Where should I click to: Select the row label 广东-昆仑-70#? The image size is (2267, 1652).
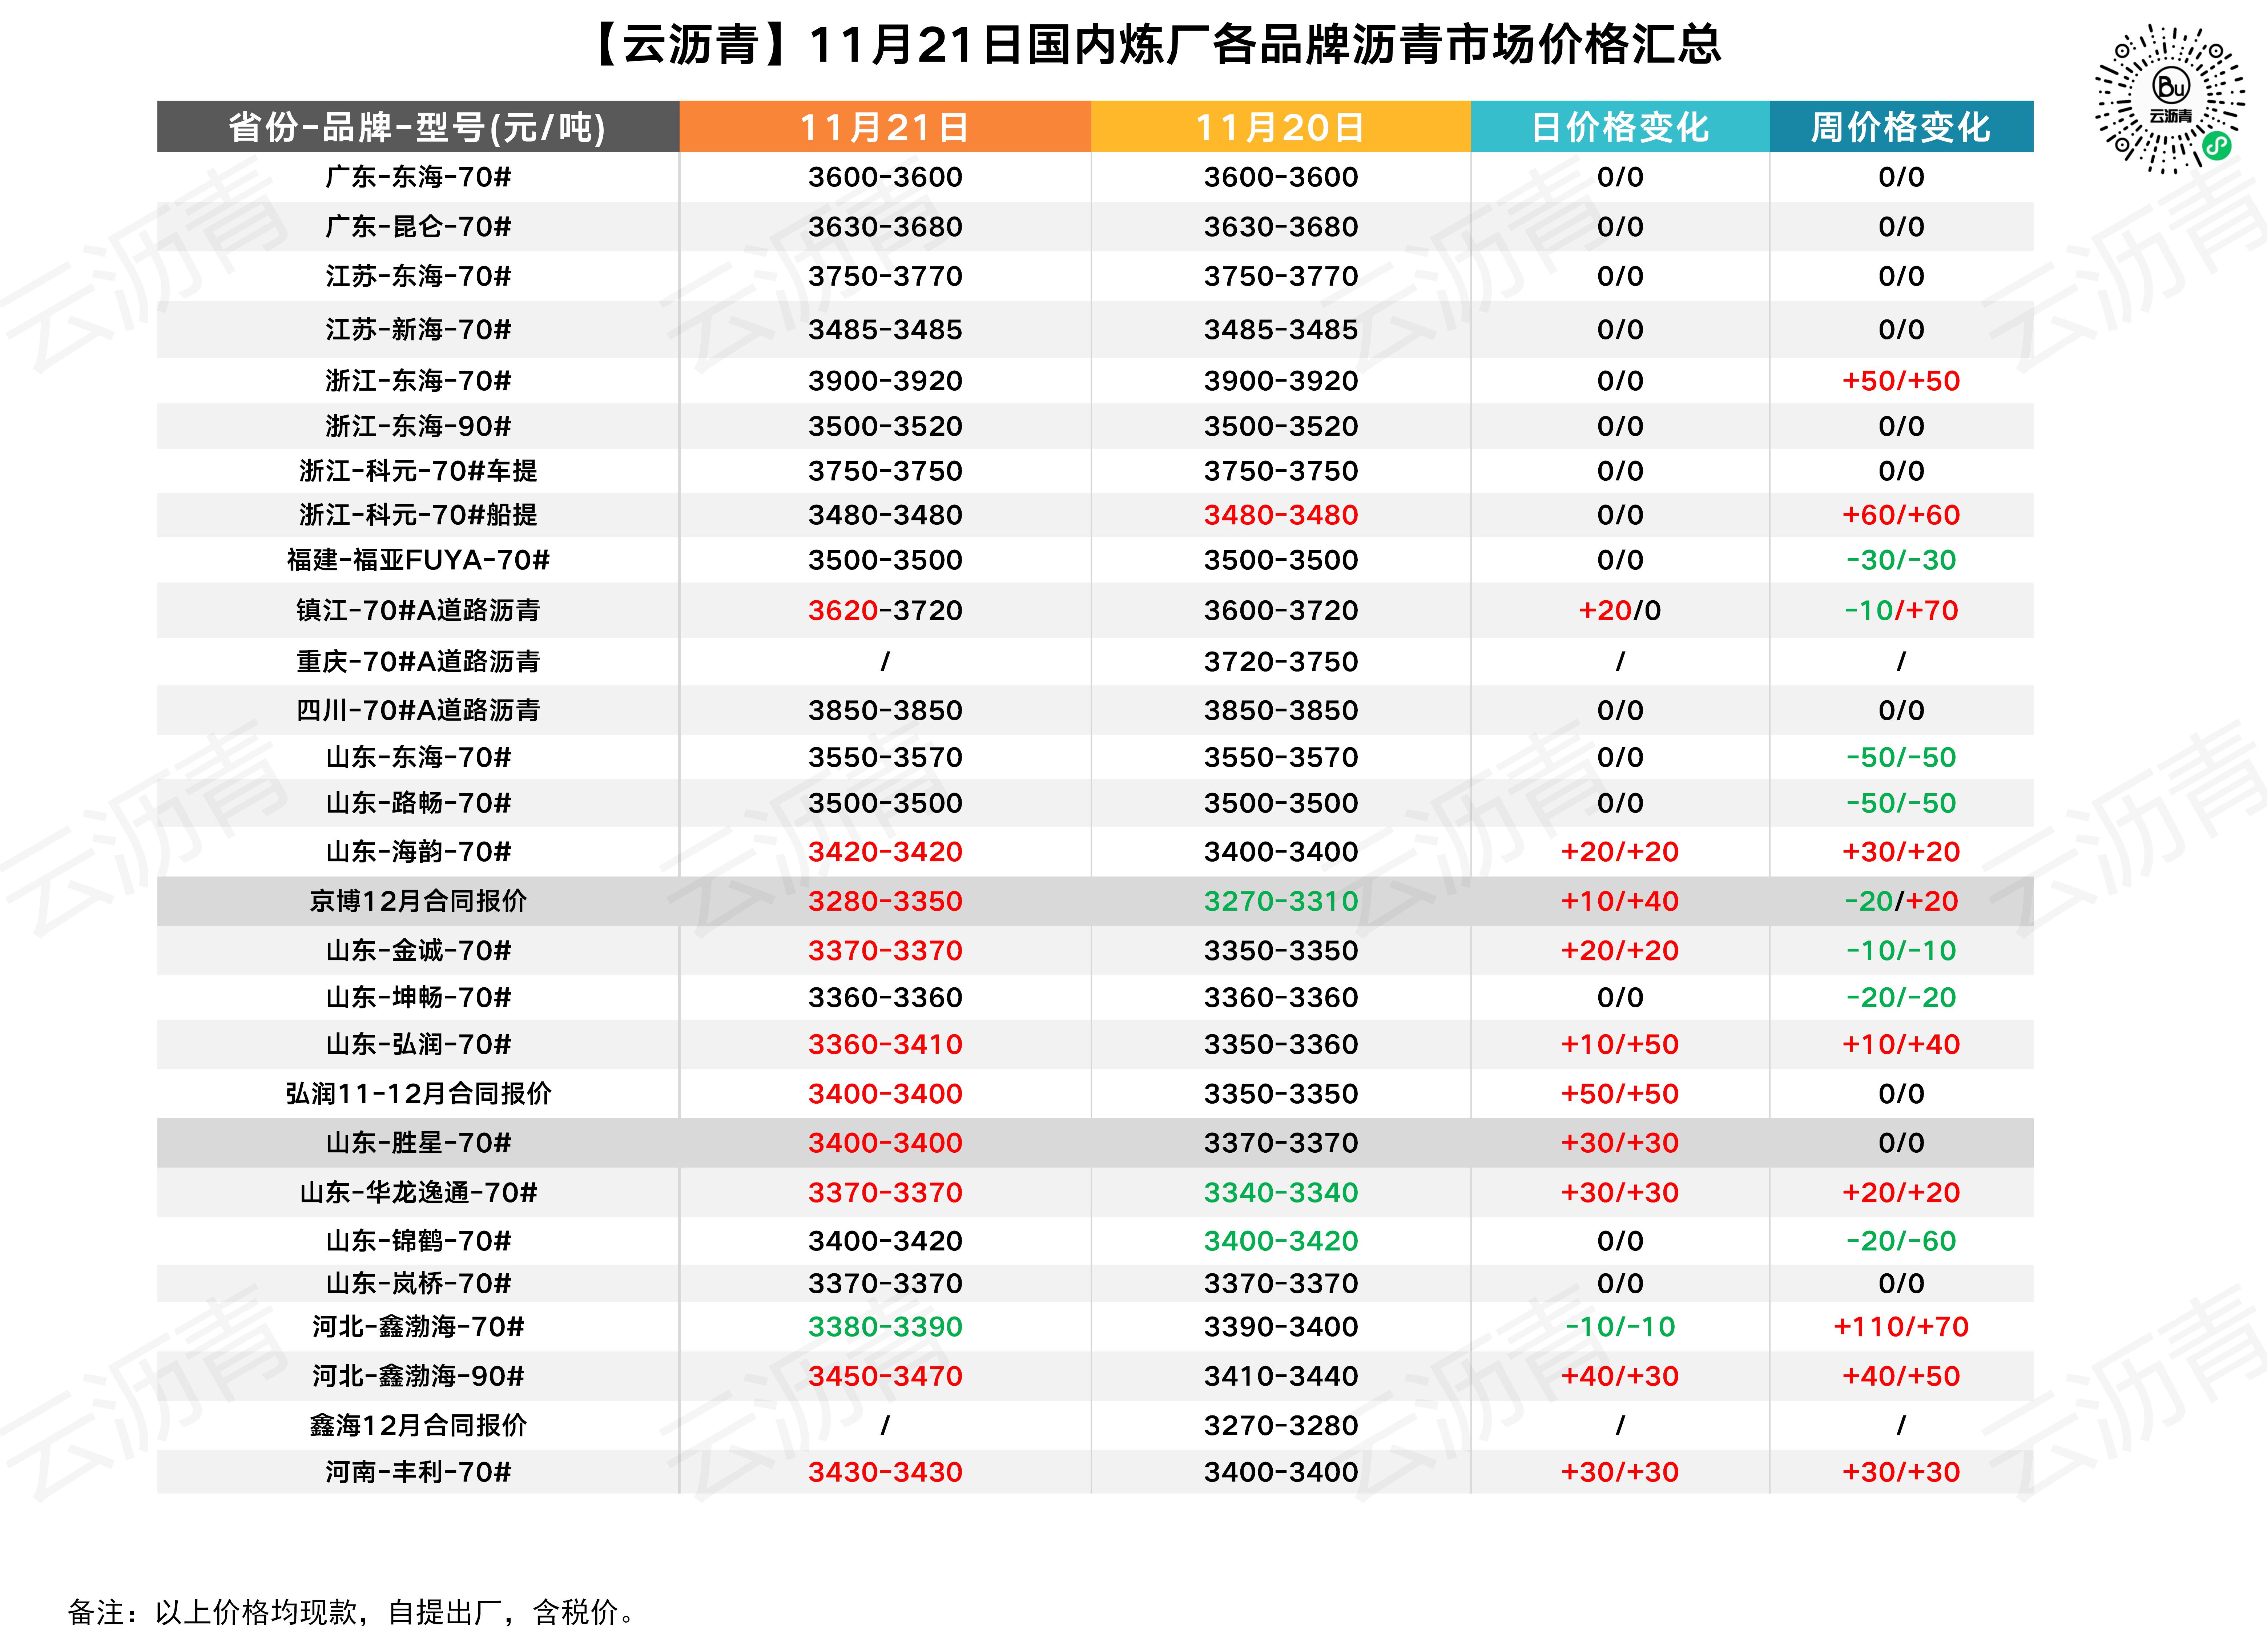pyautogui.click(x=418, y=227)
